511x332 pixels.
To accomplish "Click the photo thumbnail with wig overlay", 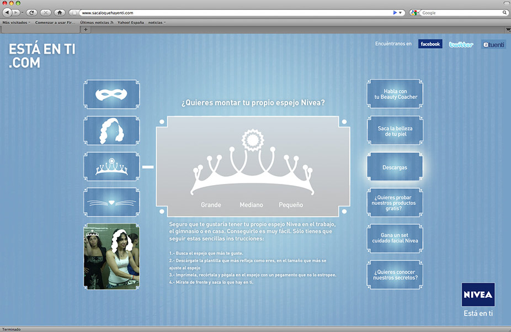I will (x=111, y=256).
